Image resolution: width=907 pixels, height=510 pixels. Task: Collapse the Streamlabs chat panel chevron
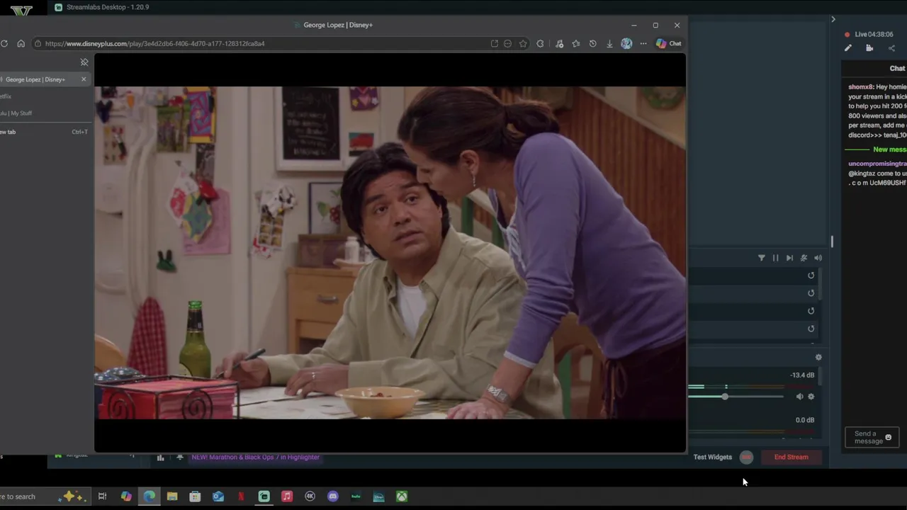[833, 19]
